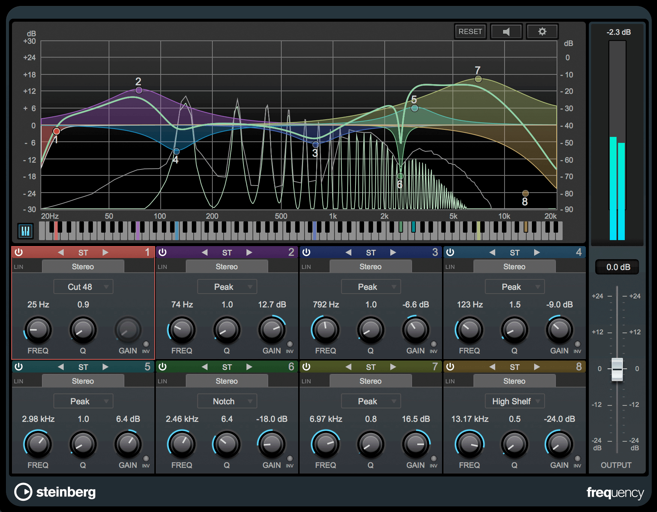The height and width of the screenshot is (512, 657).
Task: Click band 2 FREQ knob
Action: tap(182, 330)
